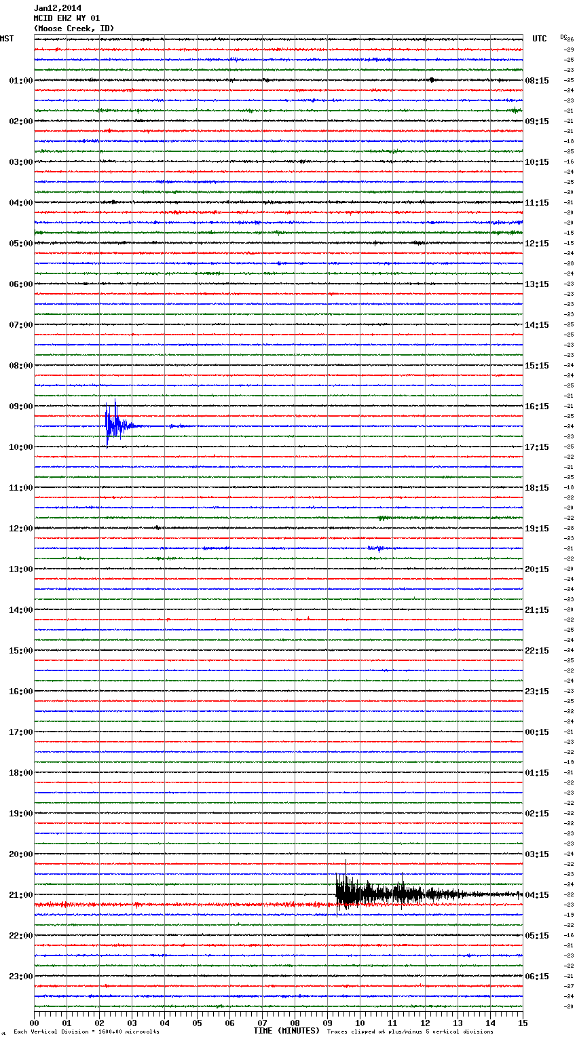This screenshot has width=577, height=1041.
Task: Select the 14:00 MST time label
Action: (x=20, y=610)
